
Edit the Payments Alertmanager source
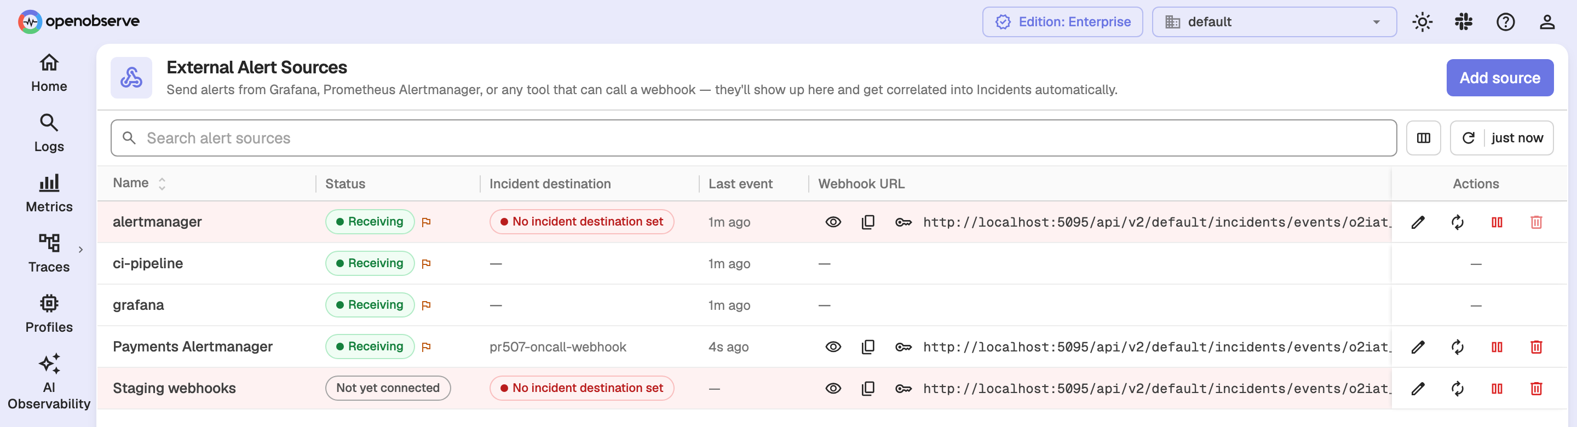[x=1418, y=347]
